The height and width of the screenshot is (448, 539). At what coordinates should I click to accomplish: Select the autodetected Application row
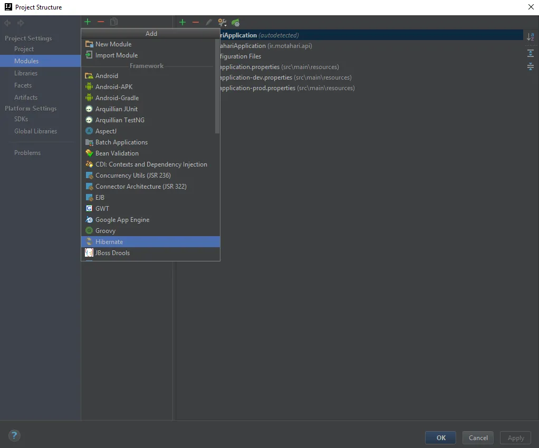pos(371,35)
